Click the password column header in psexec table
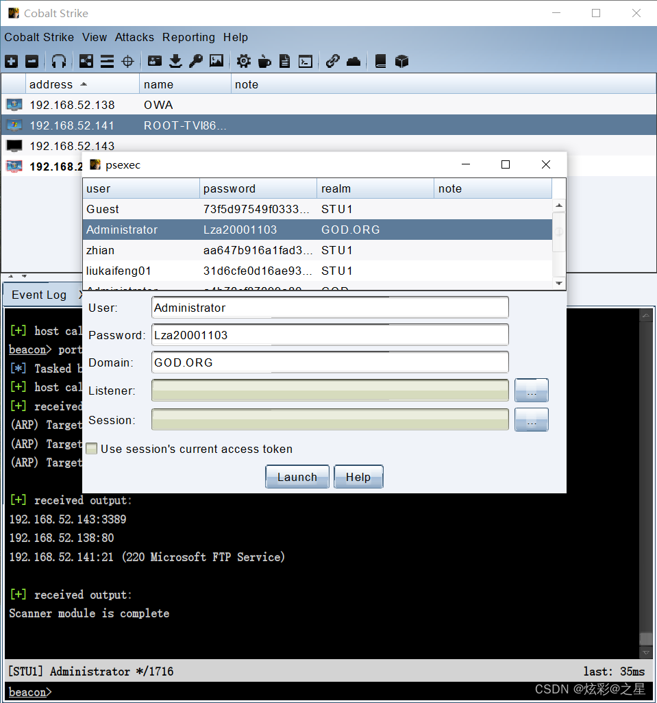Image resolution: width=657 pixels, height=703 pixels. pyautogui.click(x=258, y=188)
